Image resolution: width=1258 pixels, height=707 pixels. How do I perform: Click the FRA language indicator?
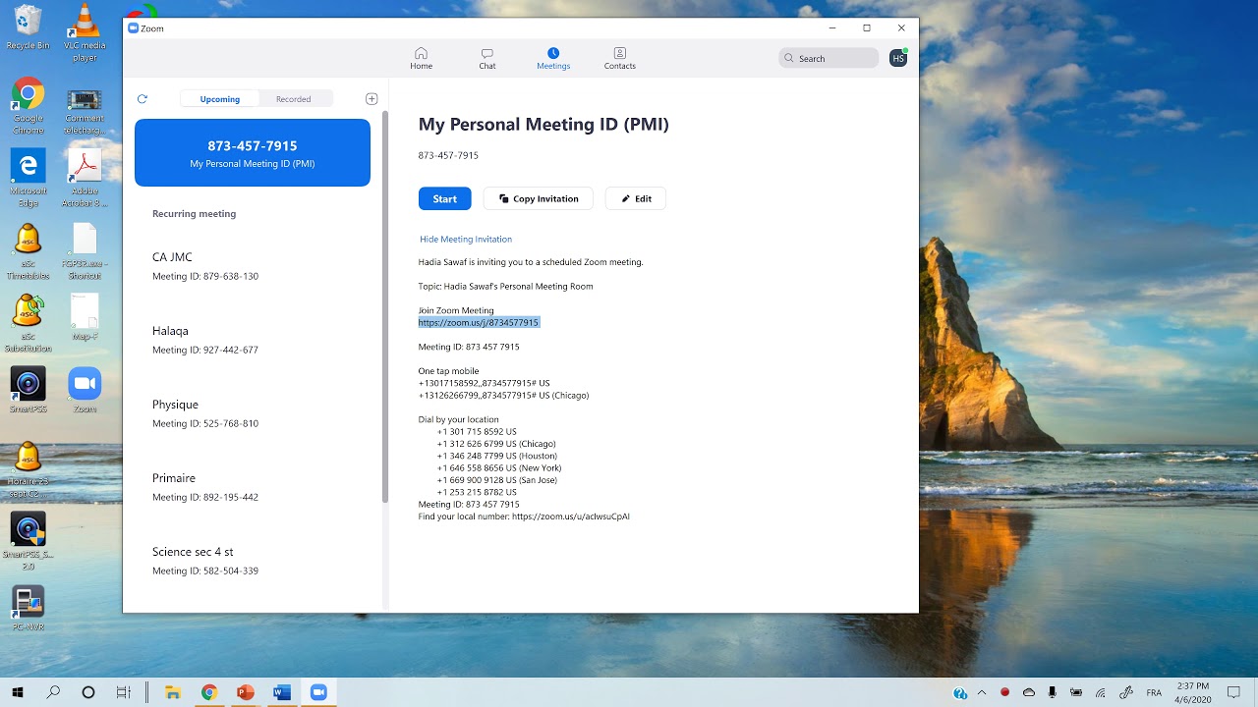(1154, 692)
